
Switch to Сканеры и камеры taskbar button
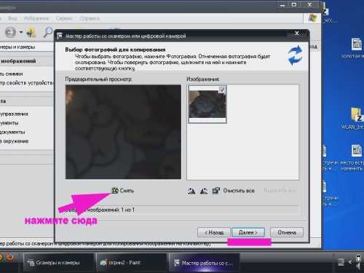pyautogui.click(x=58, y=263)
